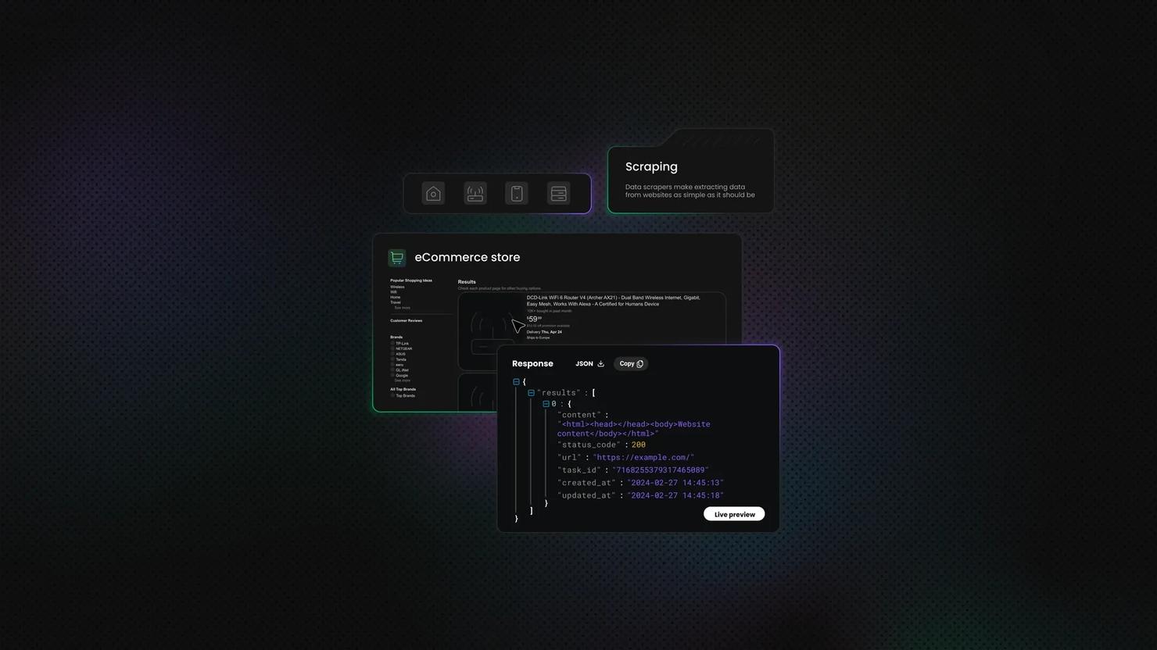Check the Top Brands checkbox

pos(392,396)
